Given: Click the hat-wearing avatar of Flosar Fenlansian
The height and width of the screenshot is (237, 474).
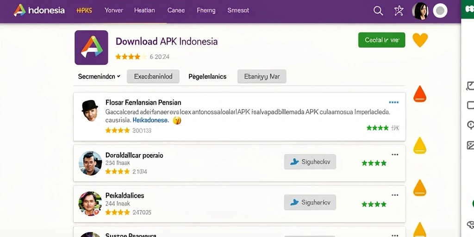Looking at the screenshot, I should click(x=90, y=110).
